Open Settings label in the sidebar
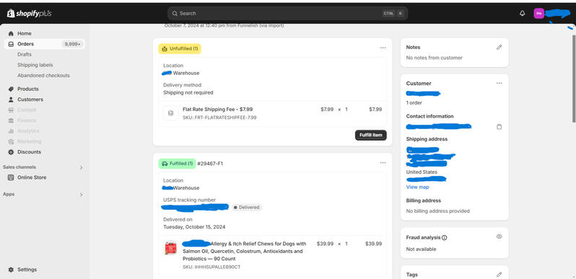The height and width of the screenshot is (279, 576). (x=27, y=270)
